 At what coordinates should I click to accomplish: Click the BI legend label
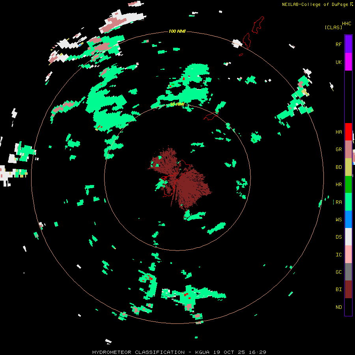[338, 290]
